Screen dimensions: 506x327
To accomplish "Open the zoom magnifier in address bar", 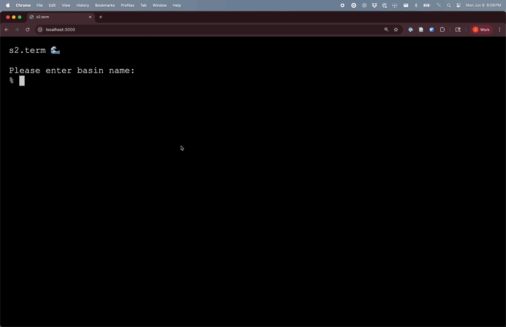I will click(386, 30).
